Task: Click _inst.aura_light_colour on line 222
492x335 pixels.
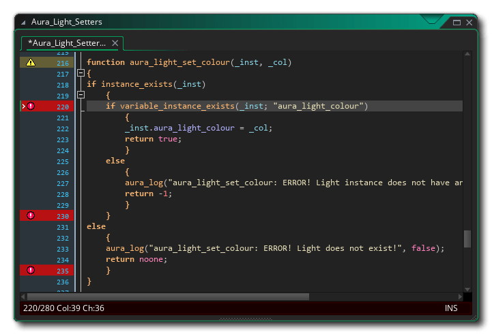Action: pos(179,128)
